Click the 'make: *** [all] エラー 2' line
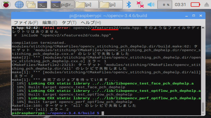Image resolution: width=211 pixels, height=118 pixels. [40, 109]
